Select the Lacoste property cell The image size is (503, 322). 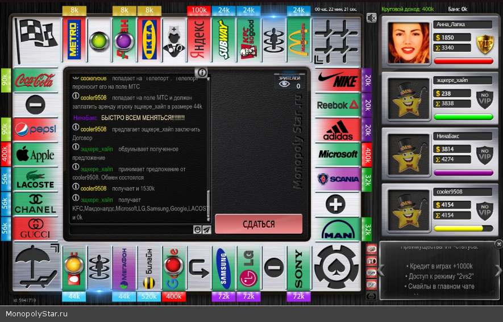[35, 179]
